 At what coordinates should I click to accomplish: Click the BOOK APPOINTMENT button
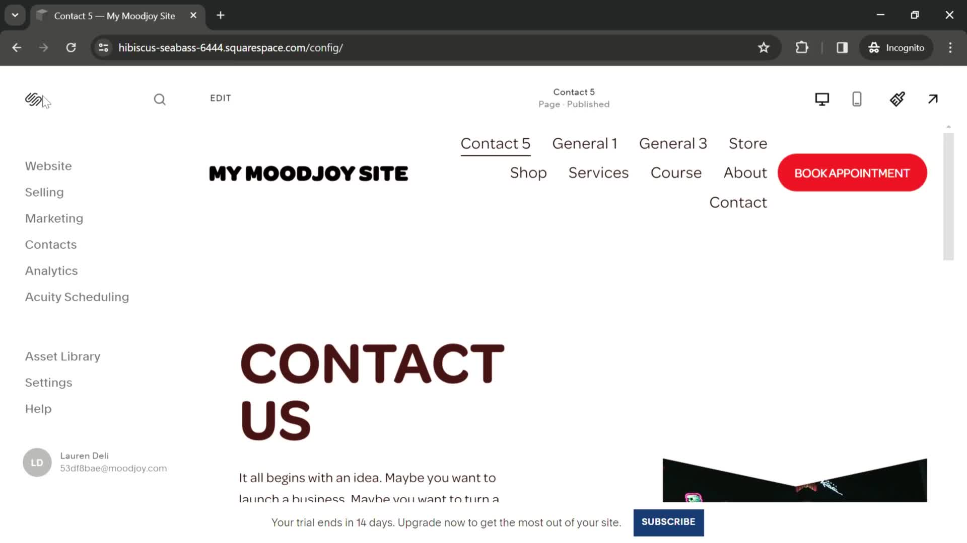(852, 172)
